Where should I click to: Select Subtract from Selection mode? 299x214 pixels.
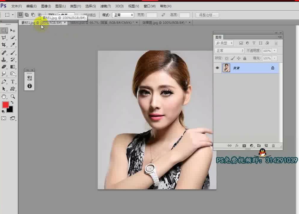33,15
